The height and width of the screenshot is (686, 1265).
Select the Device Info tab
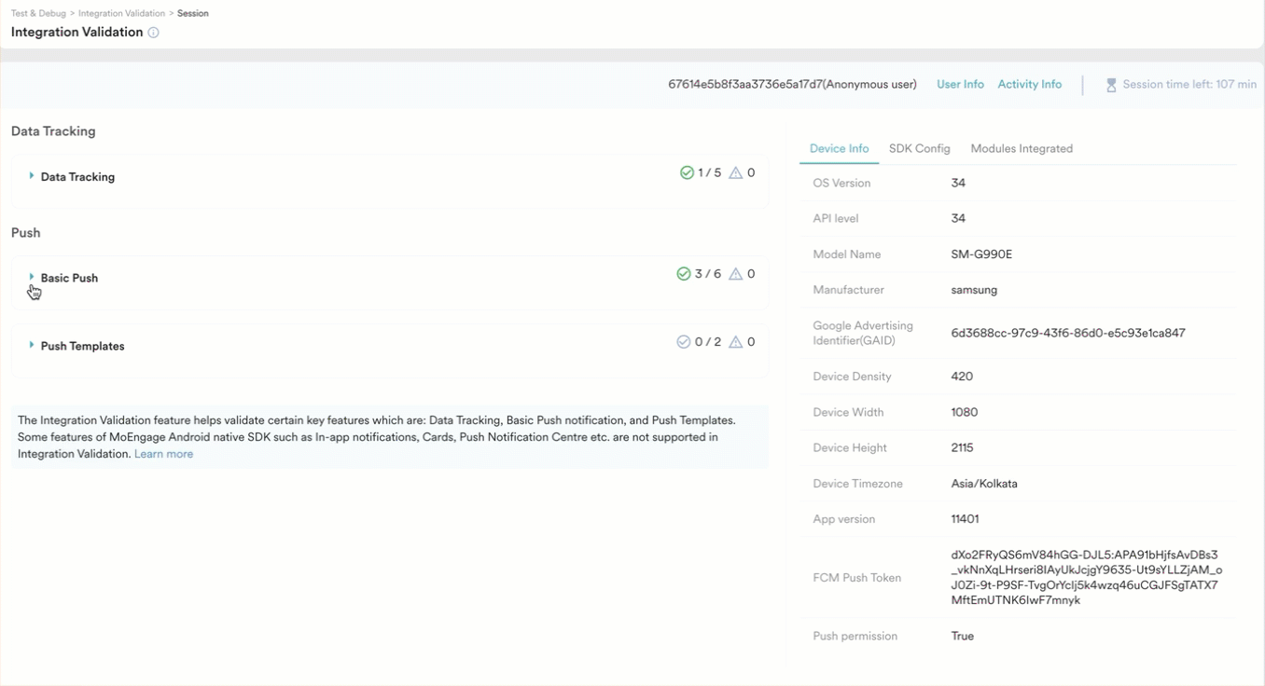point(839,149)
